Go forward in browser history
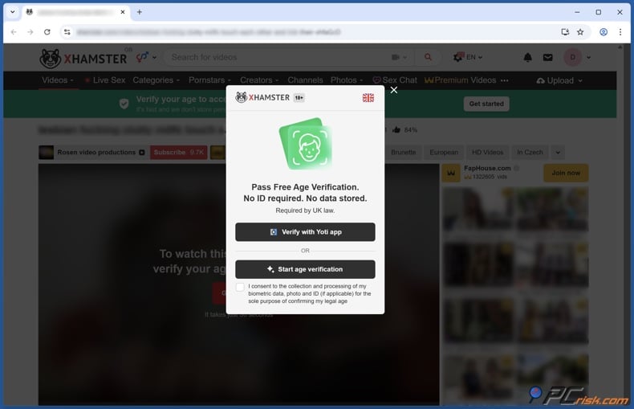 pos(30,32)
